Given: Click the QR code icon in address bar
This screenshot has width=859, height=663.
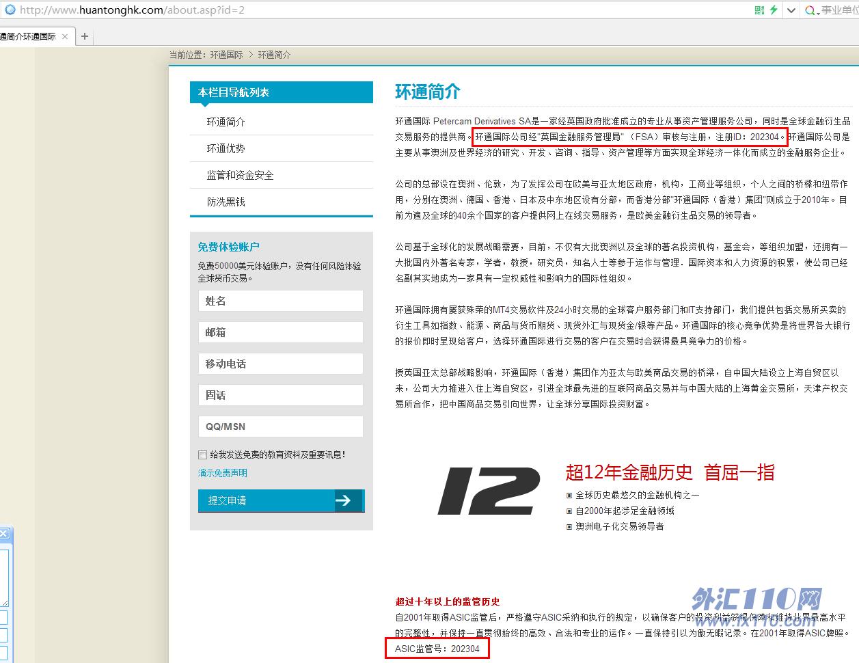Looking at the screenshot, I should [759, 10].
